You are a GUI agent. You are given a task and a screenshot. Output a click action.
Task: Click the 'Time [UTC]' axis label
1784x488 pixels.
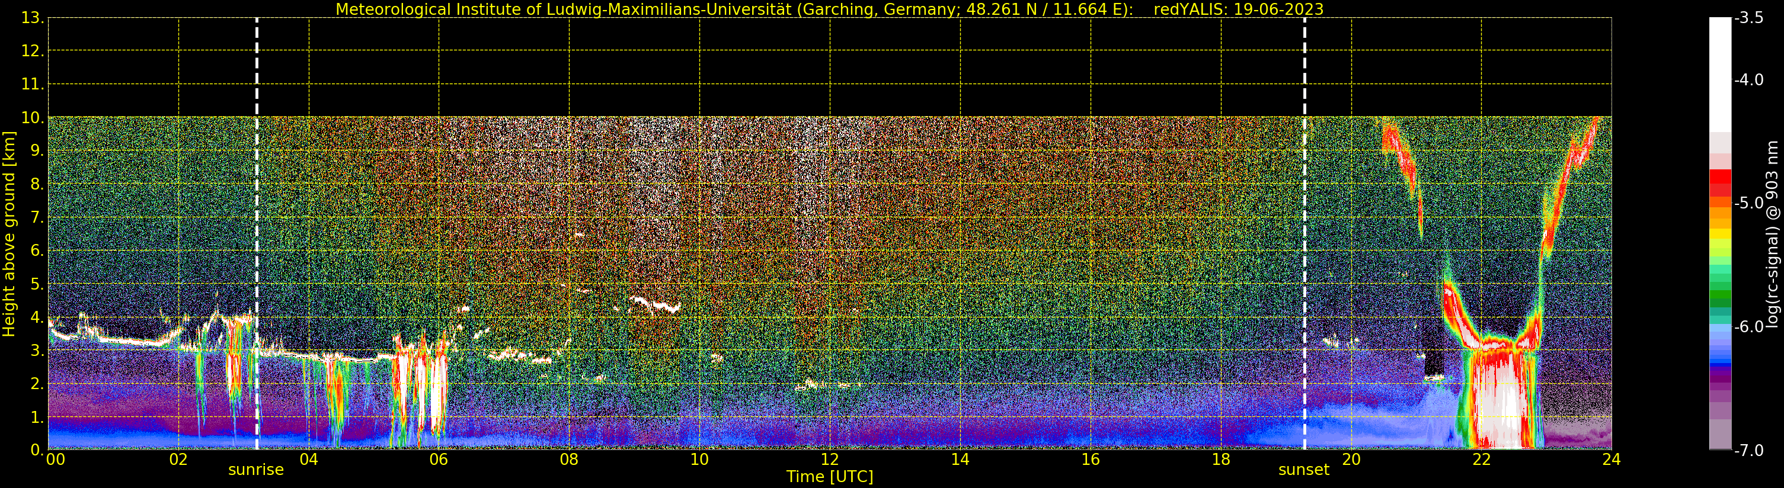(x=830, y=477)
